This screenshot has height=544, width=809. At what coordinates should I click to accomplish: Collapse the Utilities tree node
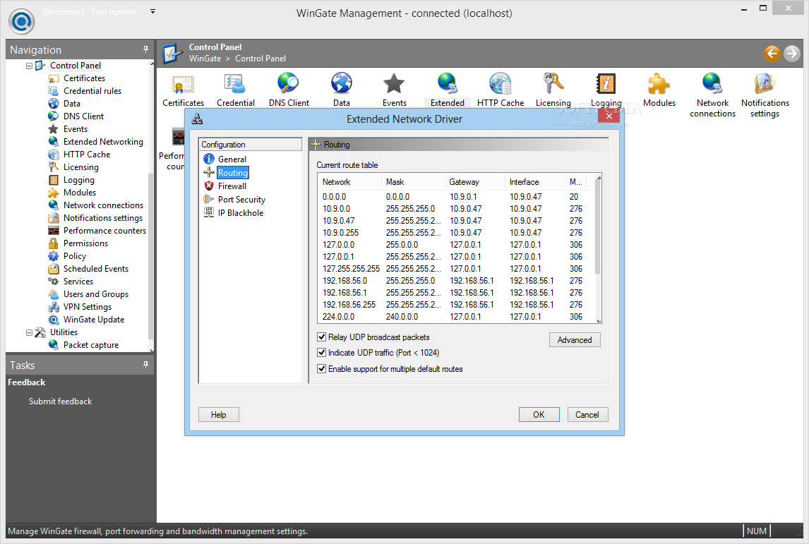(30, 332)
